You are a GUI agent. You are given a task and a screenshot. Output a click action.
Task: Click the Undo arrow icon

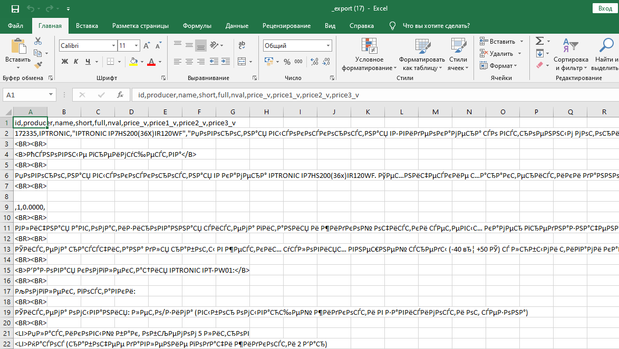point(31,8)
